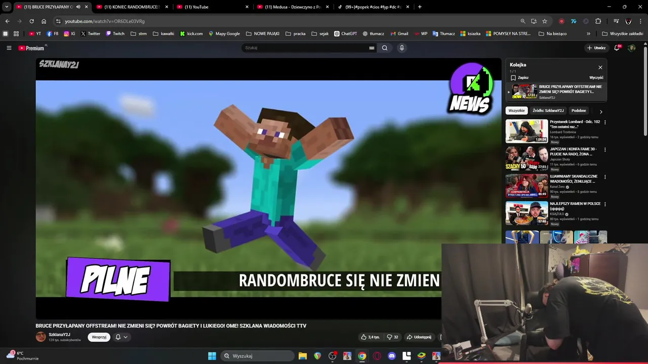Open the on-screen keyboard in search box
The width and height of the screenshot is (648, 364).
[372, 48]
